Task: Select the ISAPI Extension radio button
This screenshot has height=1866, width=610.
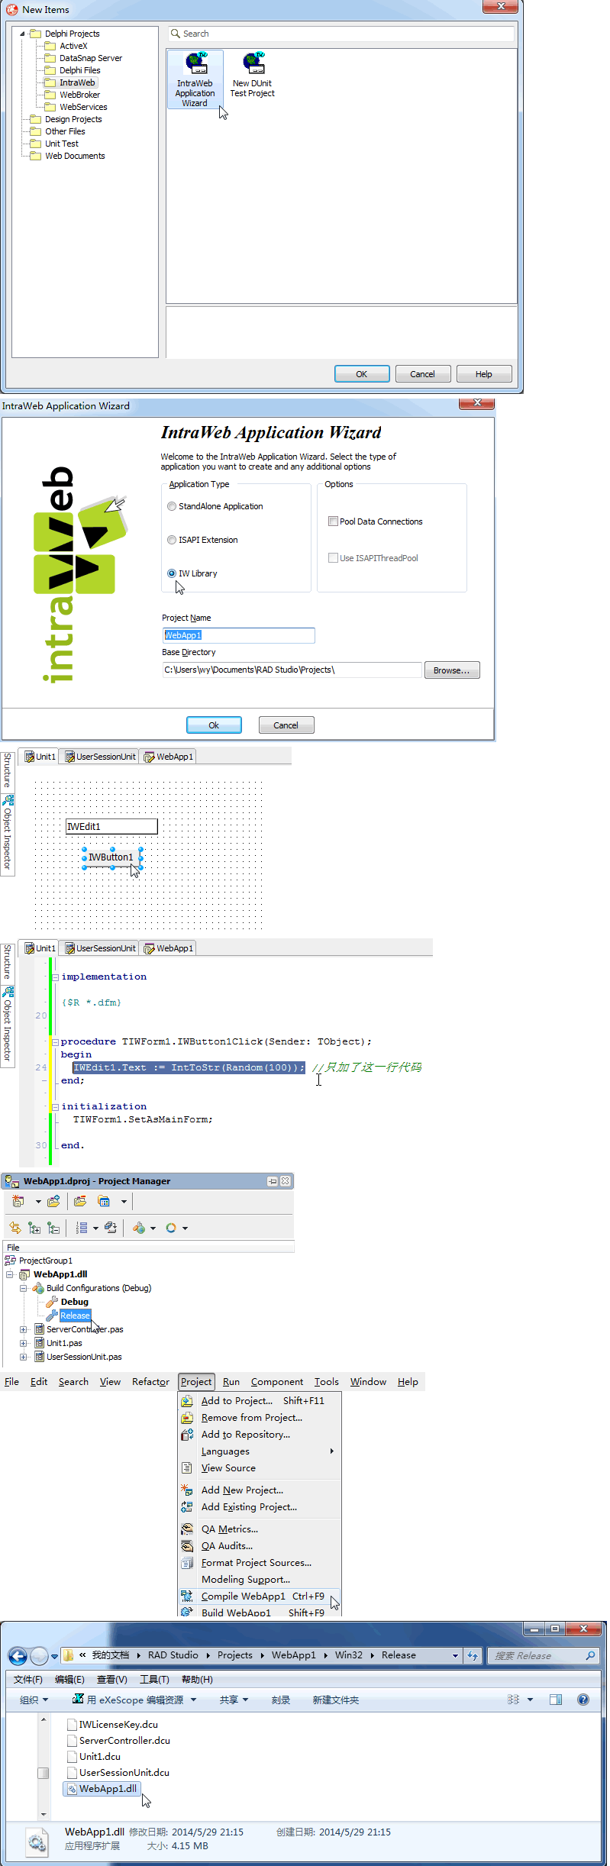Action: pyautogui.click(x=172, y=540)
